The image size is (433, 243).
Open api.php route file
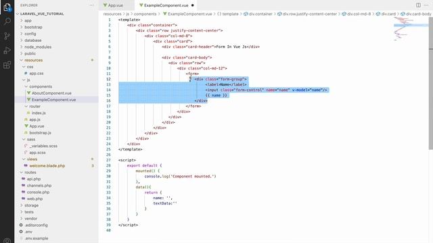[34, 179]
